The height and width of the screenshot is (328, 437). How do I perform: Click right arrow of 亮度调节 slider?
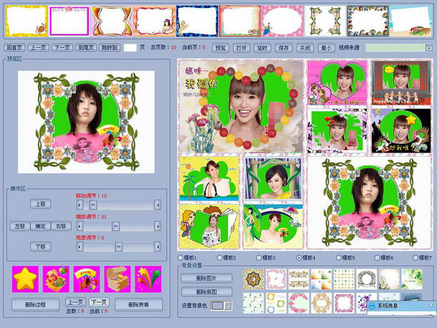pyautogui.click(x=157, y=247)
